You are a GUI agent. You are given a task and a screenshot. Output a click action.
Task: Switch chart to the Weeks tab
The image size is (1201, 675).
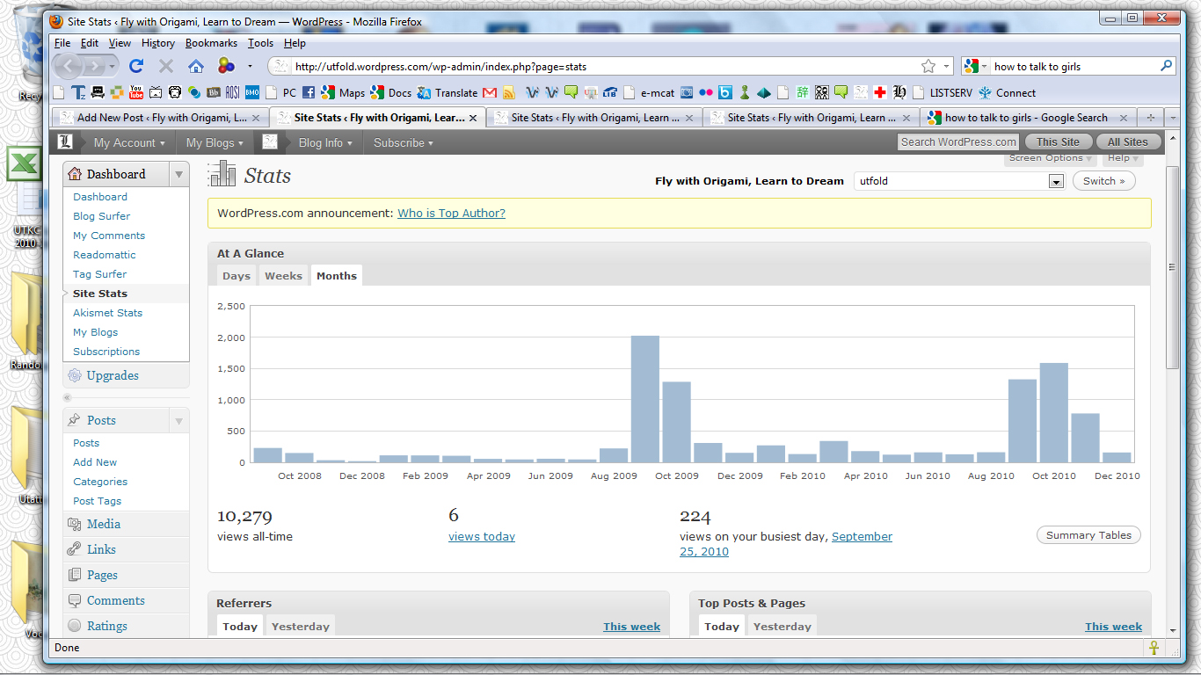tap(283, 276)
